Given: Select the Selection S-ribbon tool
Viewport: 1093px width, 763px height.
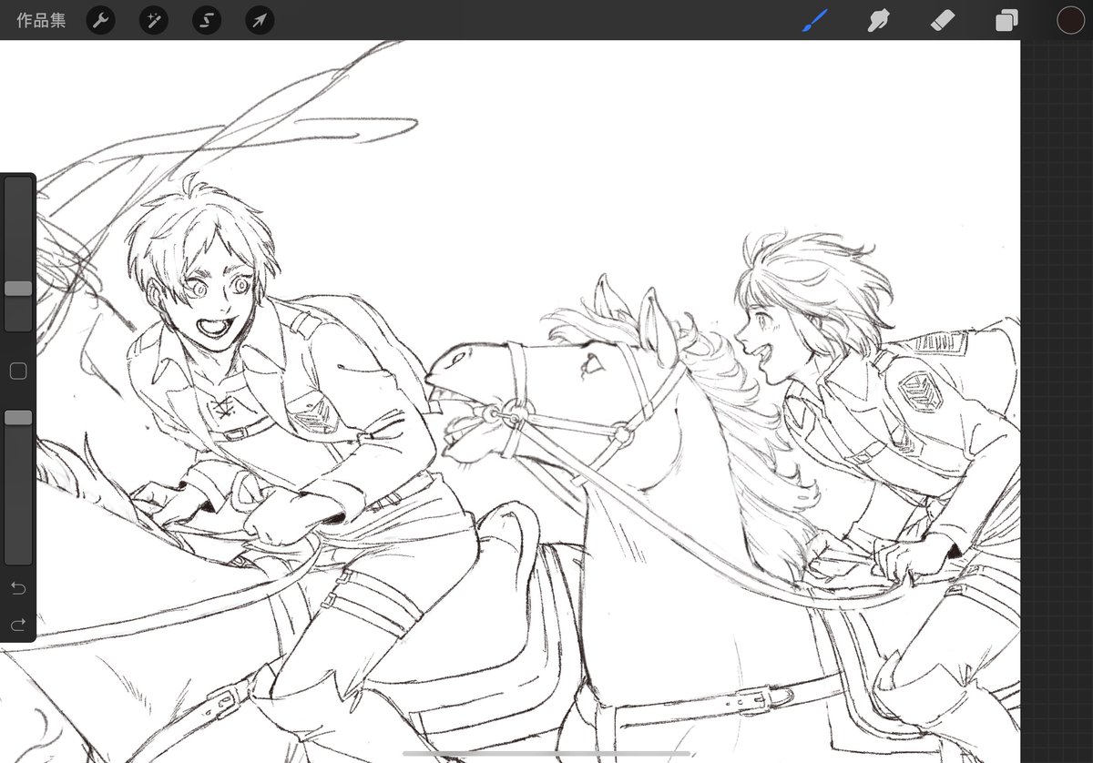Looking at the screenshot, I should 207,20.
